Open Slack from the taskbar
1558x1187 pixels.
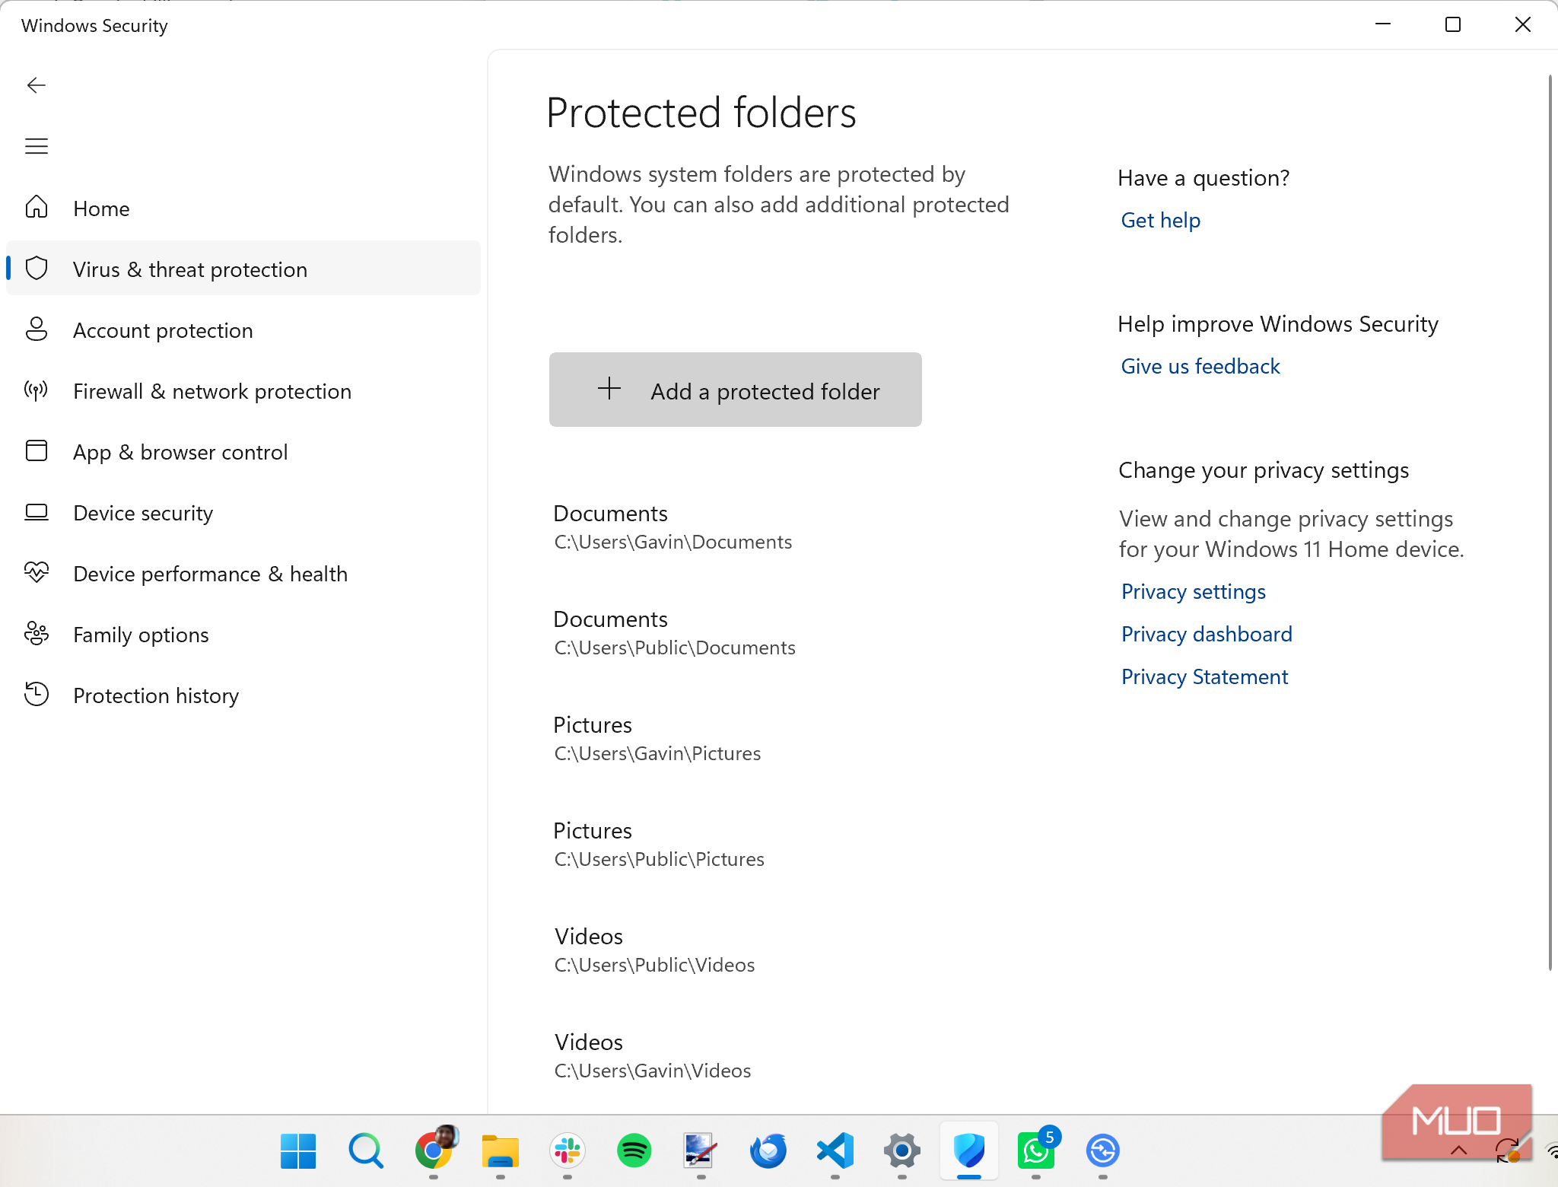click(568, 1150)
